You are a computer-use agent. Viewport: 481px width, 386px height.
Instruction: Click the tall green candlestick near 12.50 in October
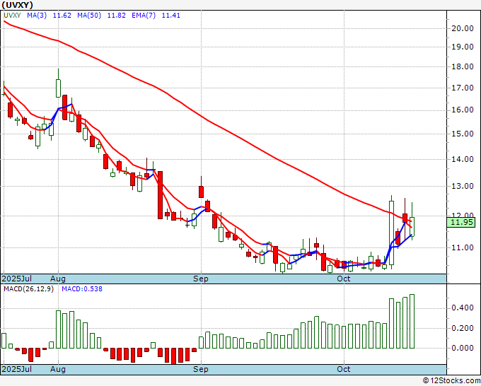coord(391,233)
